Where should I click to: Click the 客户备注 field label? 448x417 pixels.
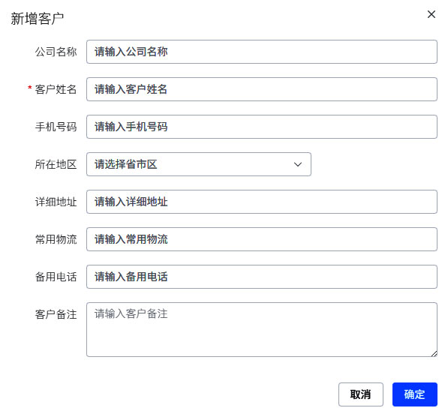[56, 314]
